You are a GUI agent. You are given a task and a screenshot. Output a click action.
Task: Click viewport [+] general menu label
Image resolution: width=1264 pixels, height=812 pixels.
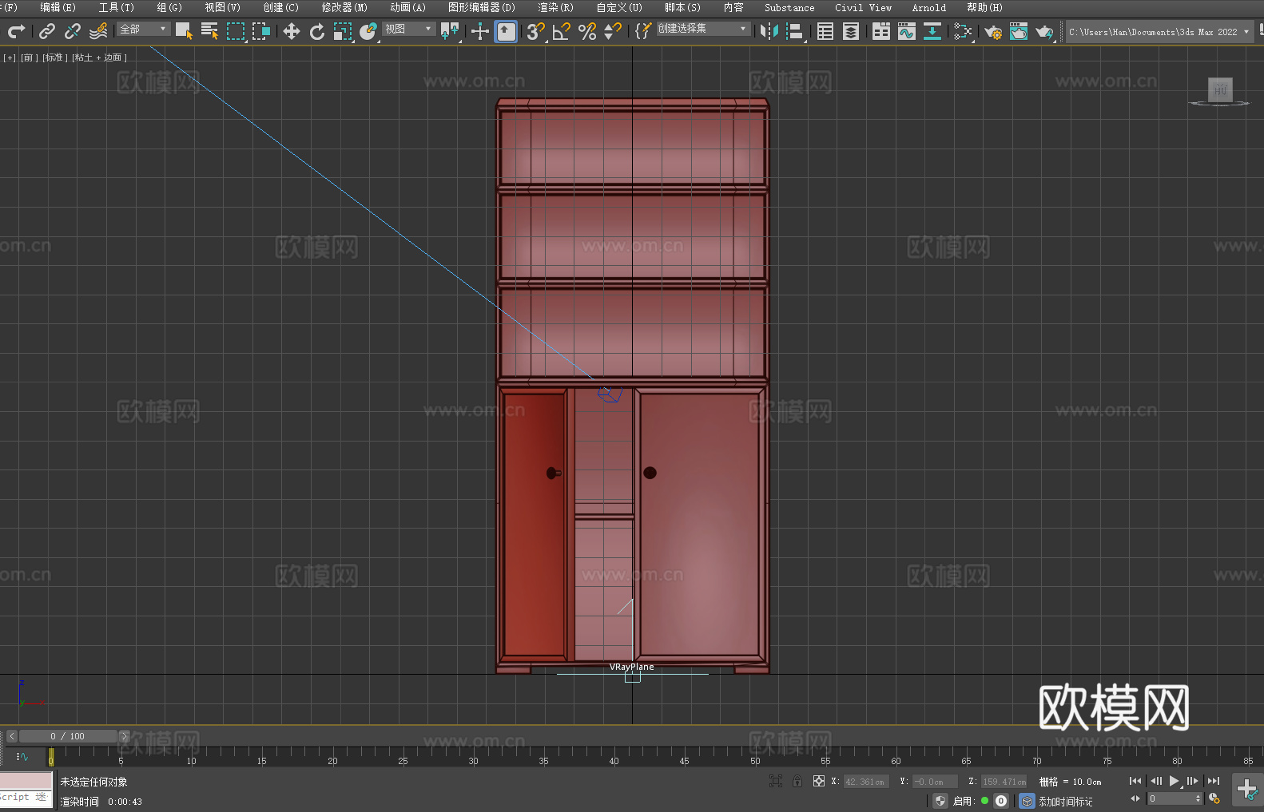[10, 57]
